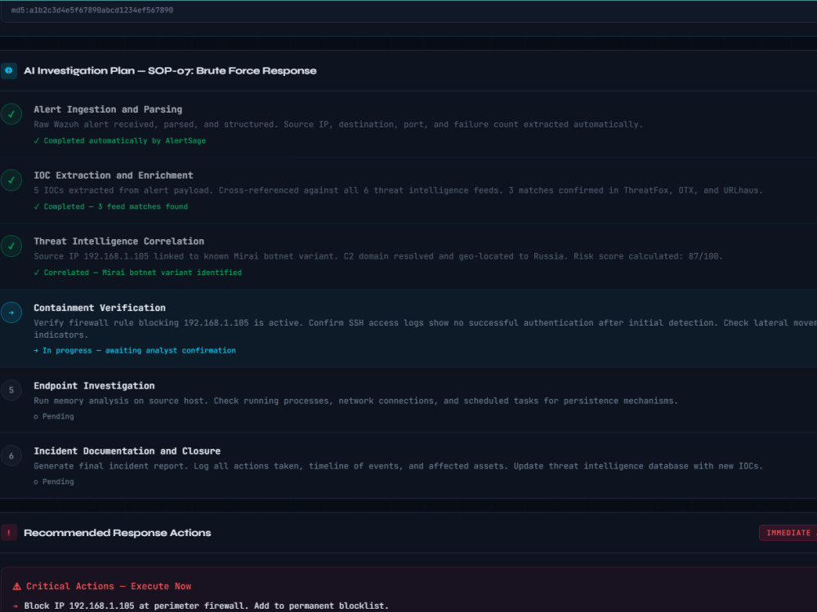The image size is (817, 612).
Task: Click Pending status under Incident Documentation
Action: 54,482
